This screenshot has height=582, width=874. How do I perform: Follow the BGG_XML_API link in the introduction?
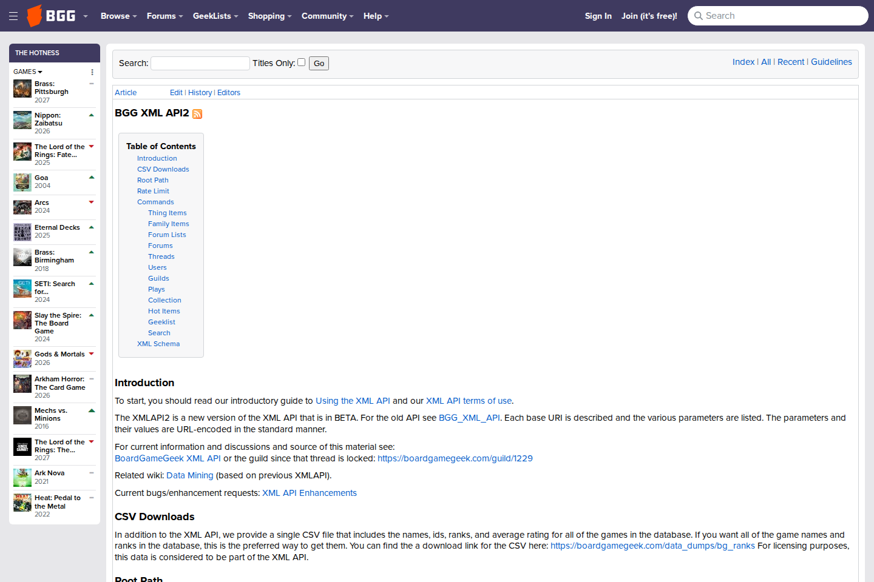click(x=469, y=417)
